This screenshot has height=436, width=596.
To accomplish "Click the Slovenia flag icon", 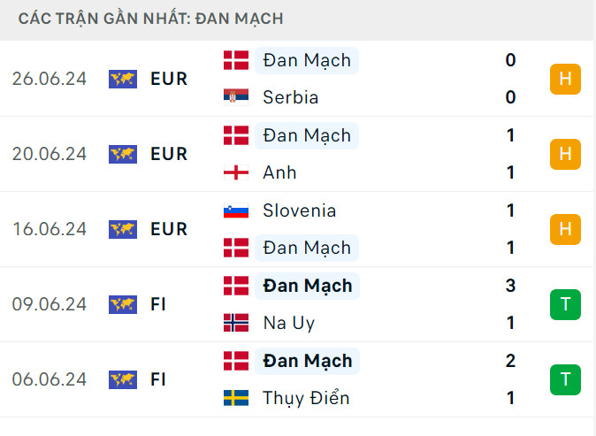I will (236, 210).
